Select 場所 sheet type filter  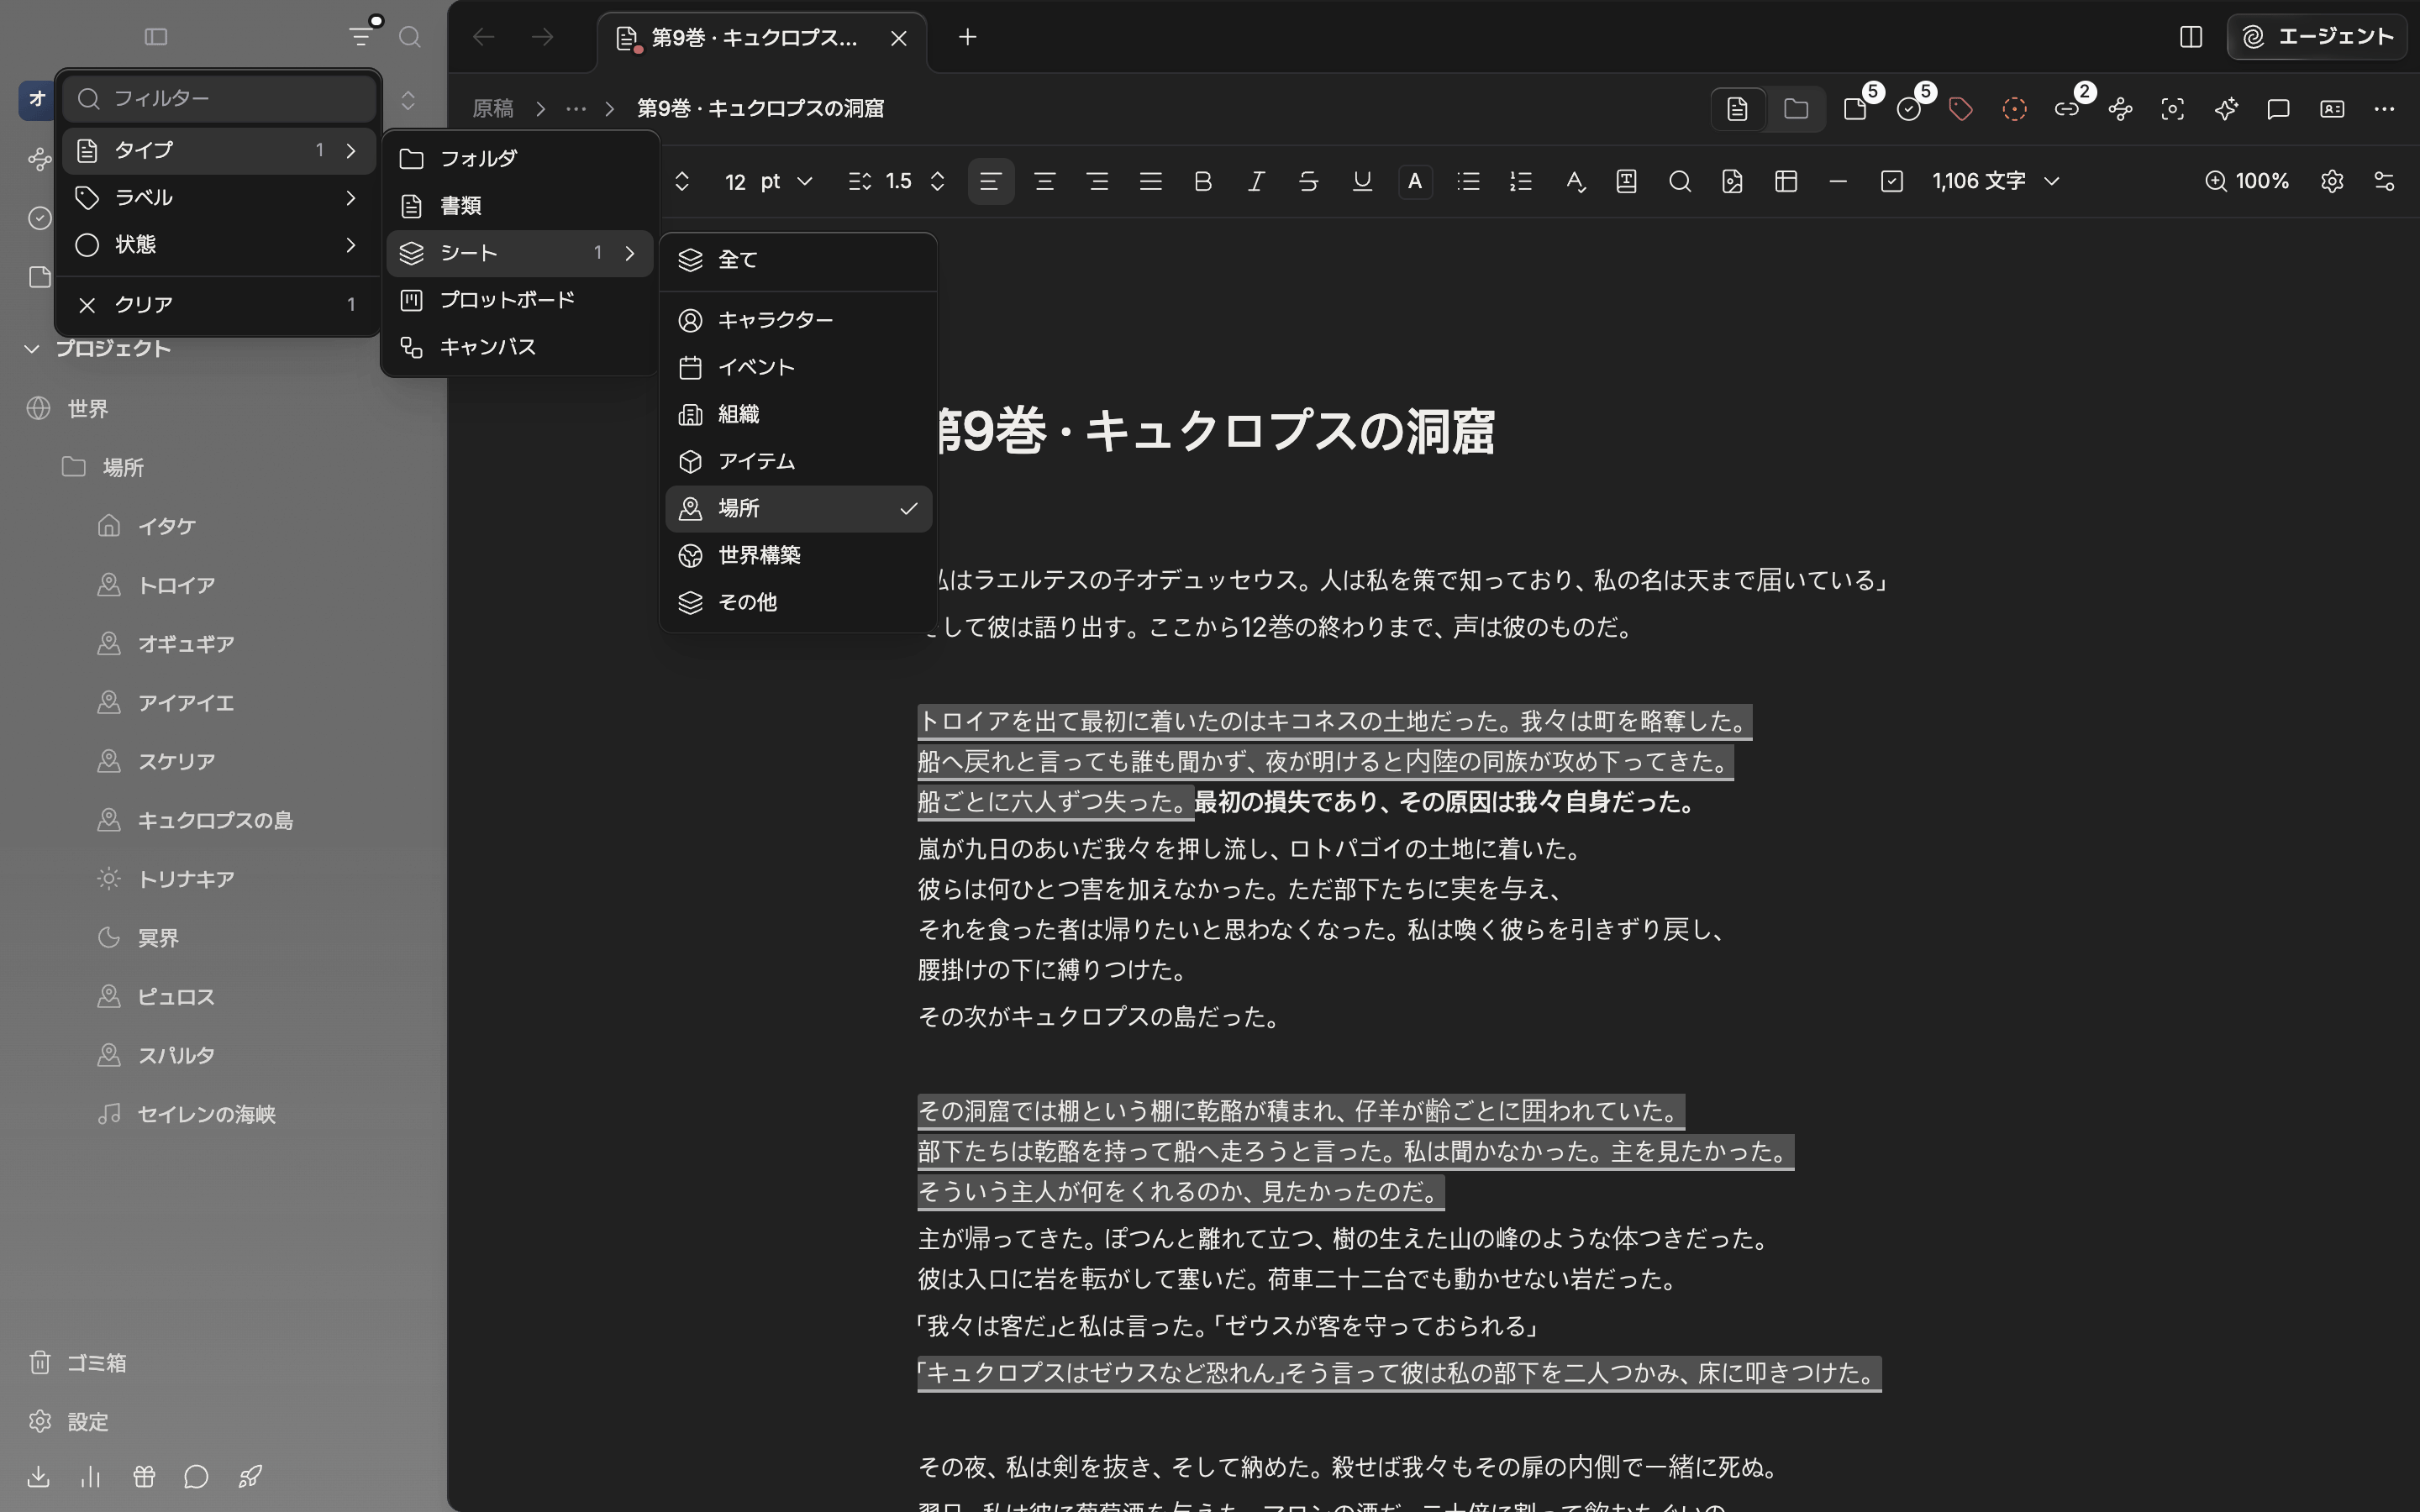pyautogui.click(x=798, y=508)
